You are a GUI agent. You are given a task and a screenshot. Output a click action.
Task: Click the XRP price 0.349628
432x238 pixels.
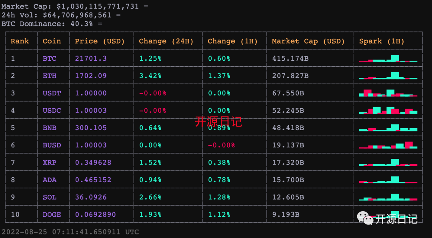93,163
